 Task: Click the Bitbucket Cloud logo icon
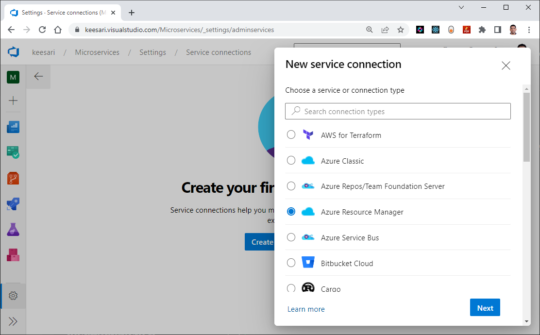(308, 263)
